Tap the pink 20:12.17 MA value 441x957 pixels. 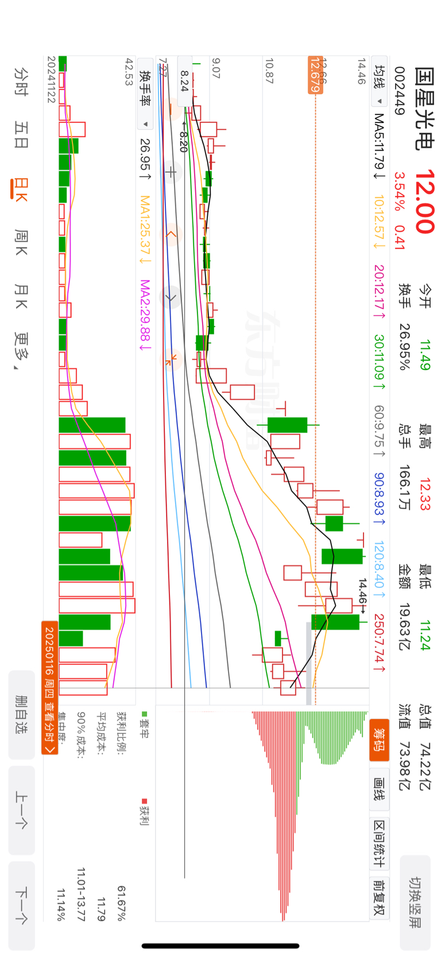tap(378, 291)
